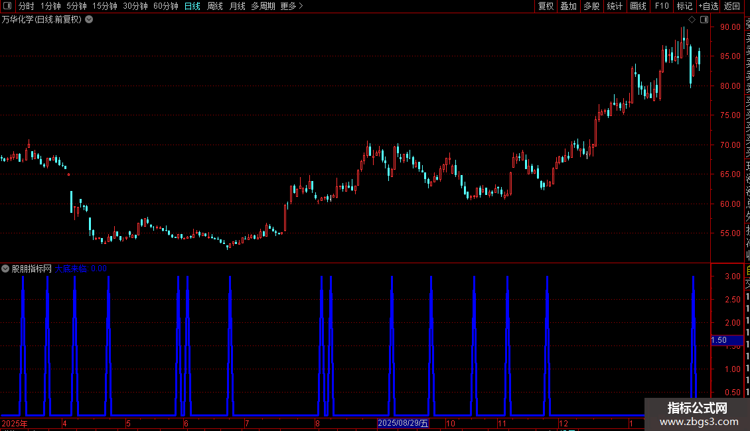Click month 7 on the date axis
This screenshot has height=431, width=750.
click(247, 423)
